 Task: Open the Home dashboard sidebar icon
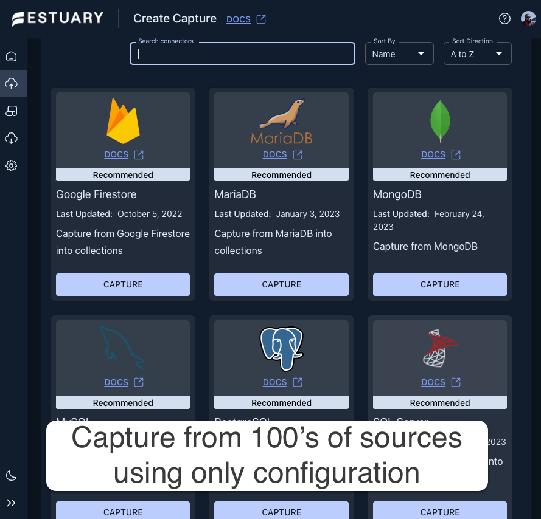coord(12,56)
